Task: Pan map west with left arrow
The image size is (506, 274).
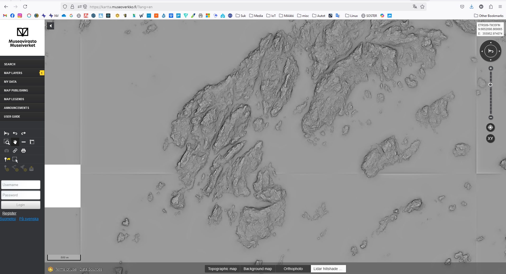Action: point(482,51)
